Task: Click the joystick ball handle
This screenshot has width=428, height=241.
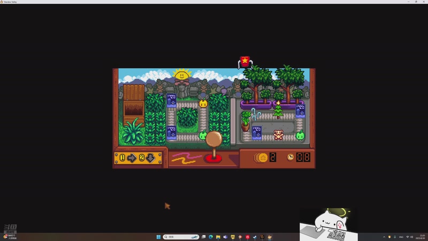Action: coord(213,139)
